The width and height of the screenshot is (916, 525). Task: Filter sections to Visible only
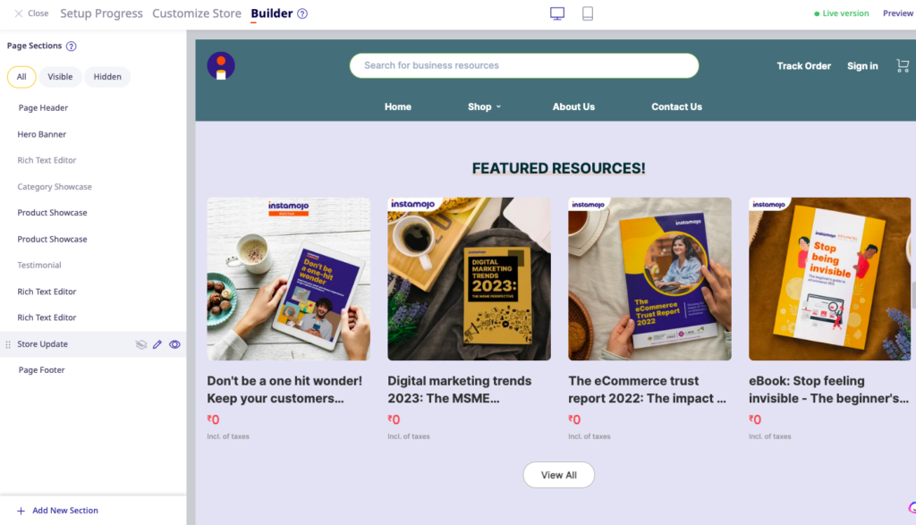click(60, 77)
